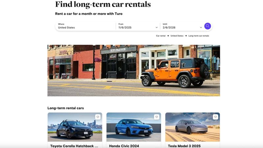Open the Toyota Corolla Hatchback car photo

[75, 127]
